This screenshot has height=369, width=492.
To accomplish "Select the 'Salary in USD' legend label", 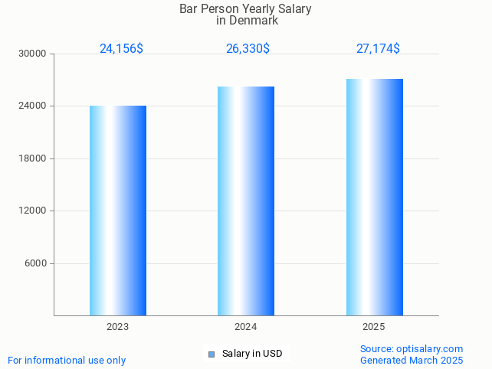I will pyautogui.click(x=252, y=354).
